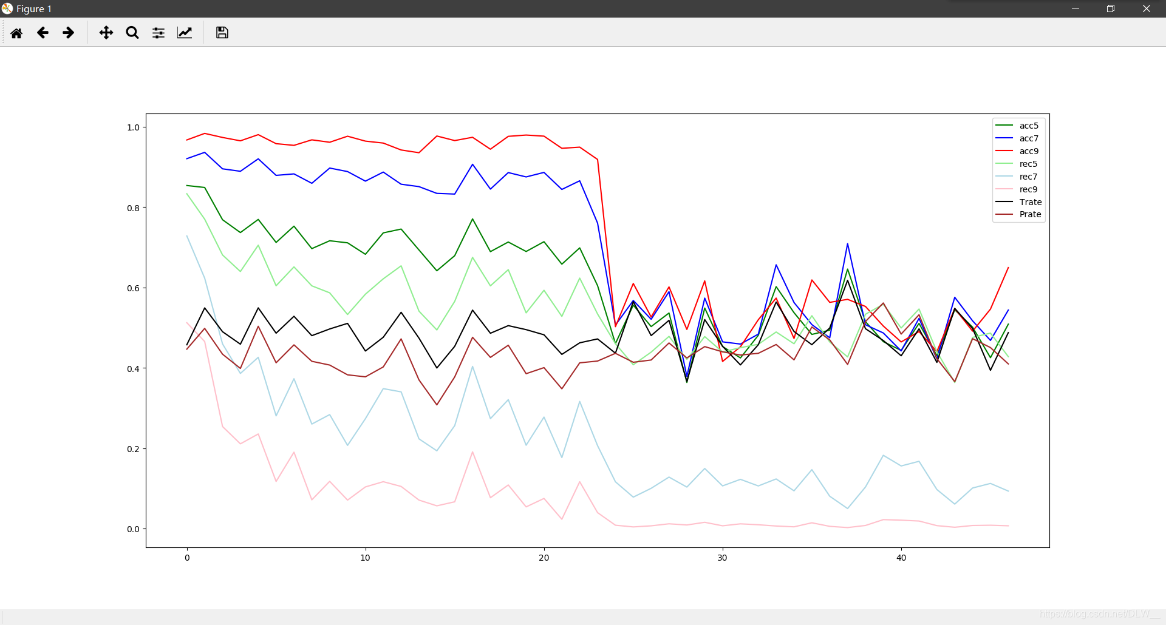Image resolution: width=1166 pixels, height=625 pixels.
Task: Click the rec5 legend label
Action: click(1028, 164)
